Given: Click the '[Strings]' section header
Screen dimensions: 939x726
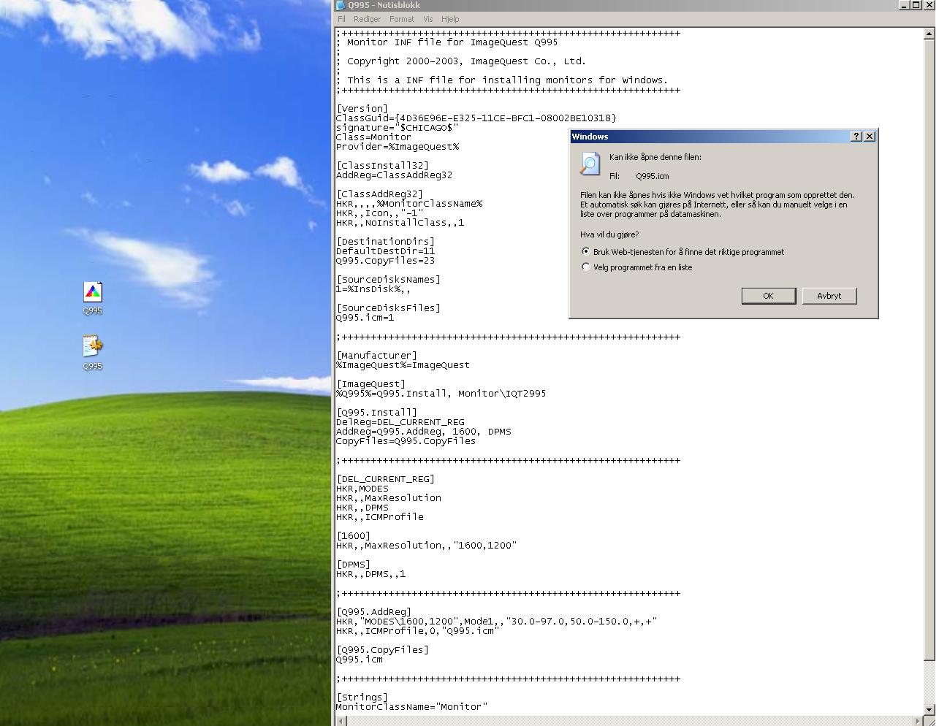Looking at the screenshot, I should [362, 698].
